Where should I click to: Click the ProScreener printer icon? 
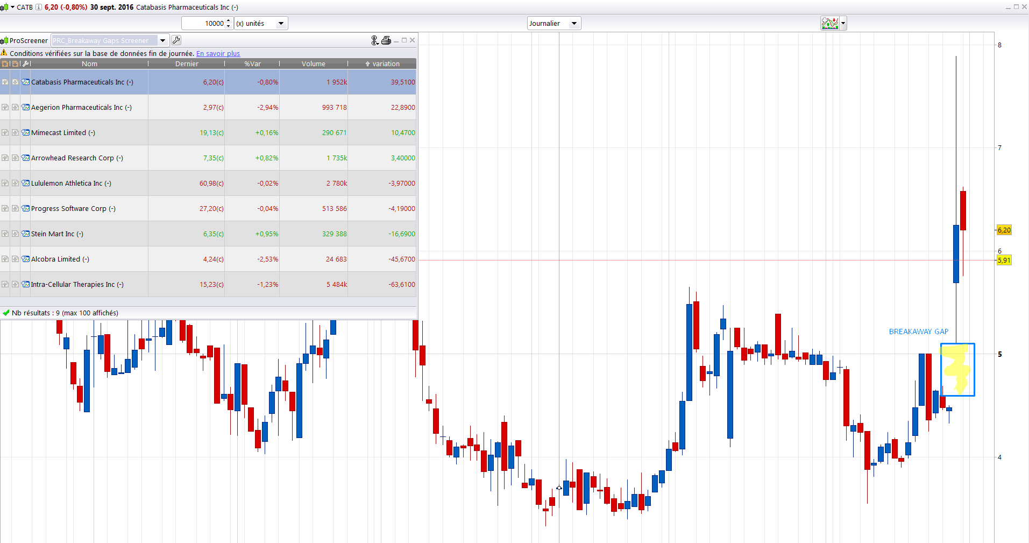point(386,40)
